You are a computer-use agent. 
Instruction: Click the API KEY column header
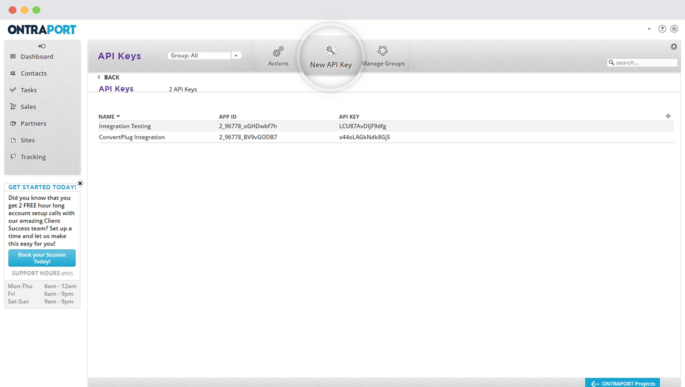tap(349, 117)
